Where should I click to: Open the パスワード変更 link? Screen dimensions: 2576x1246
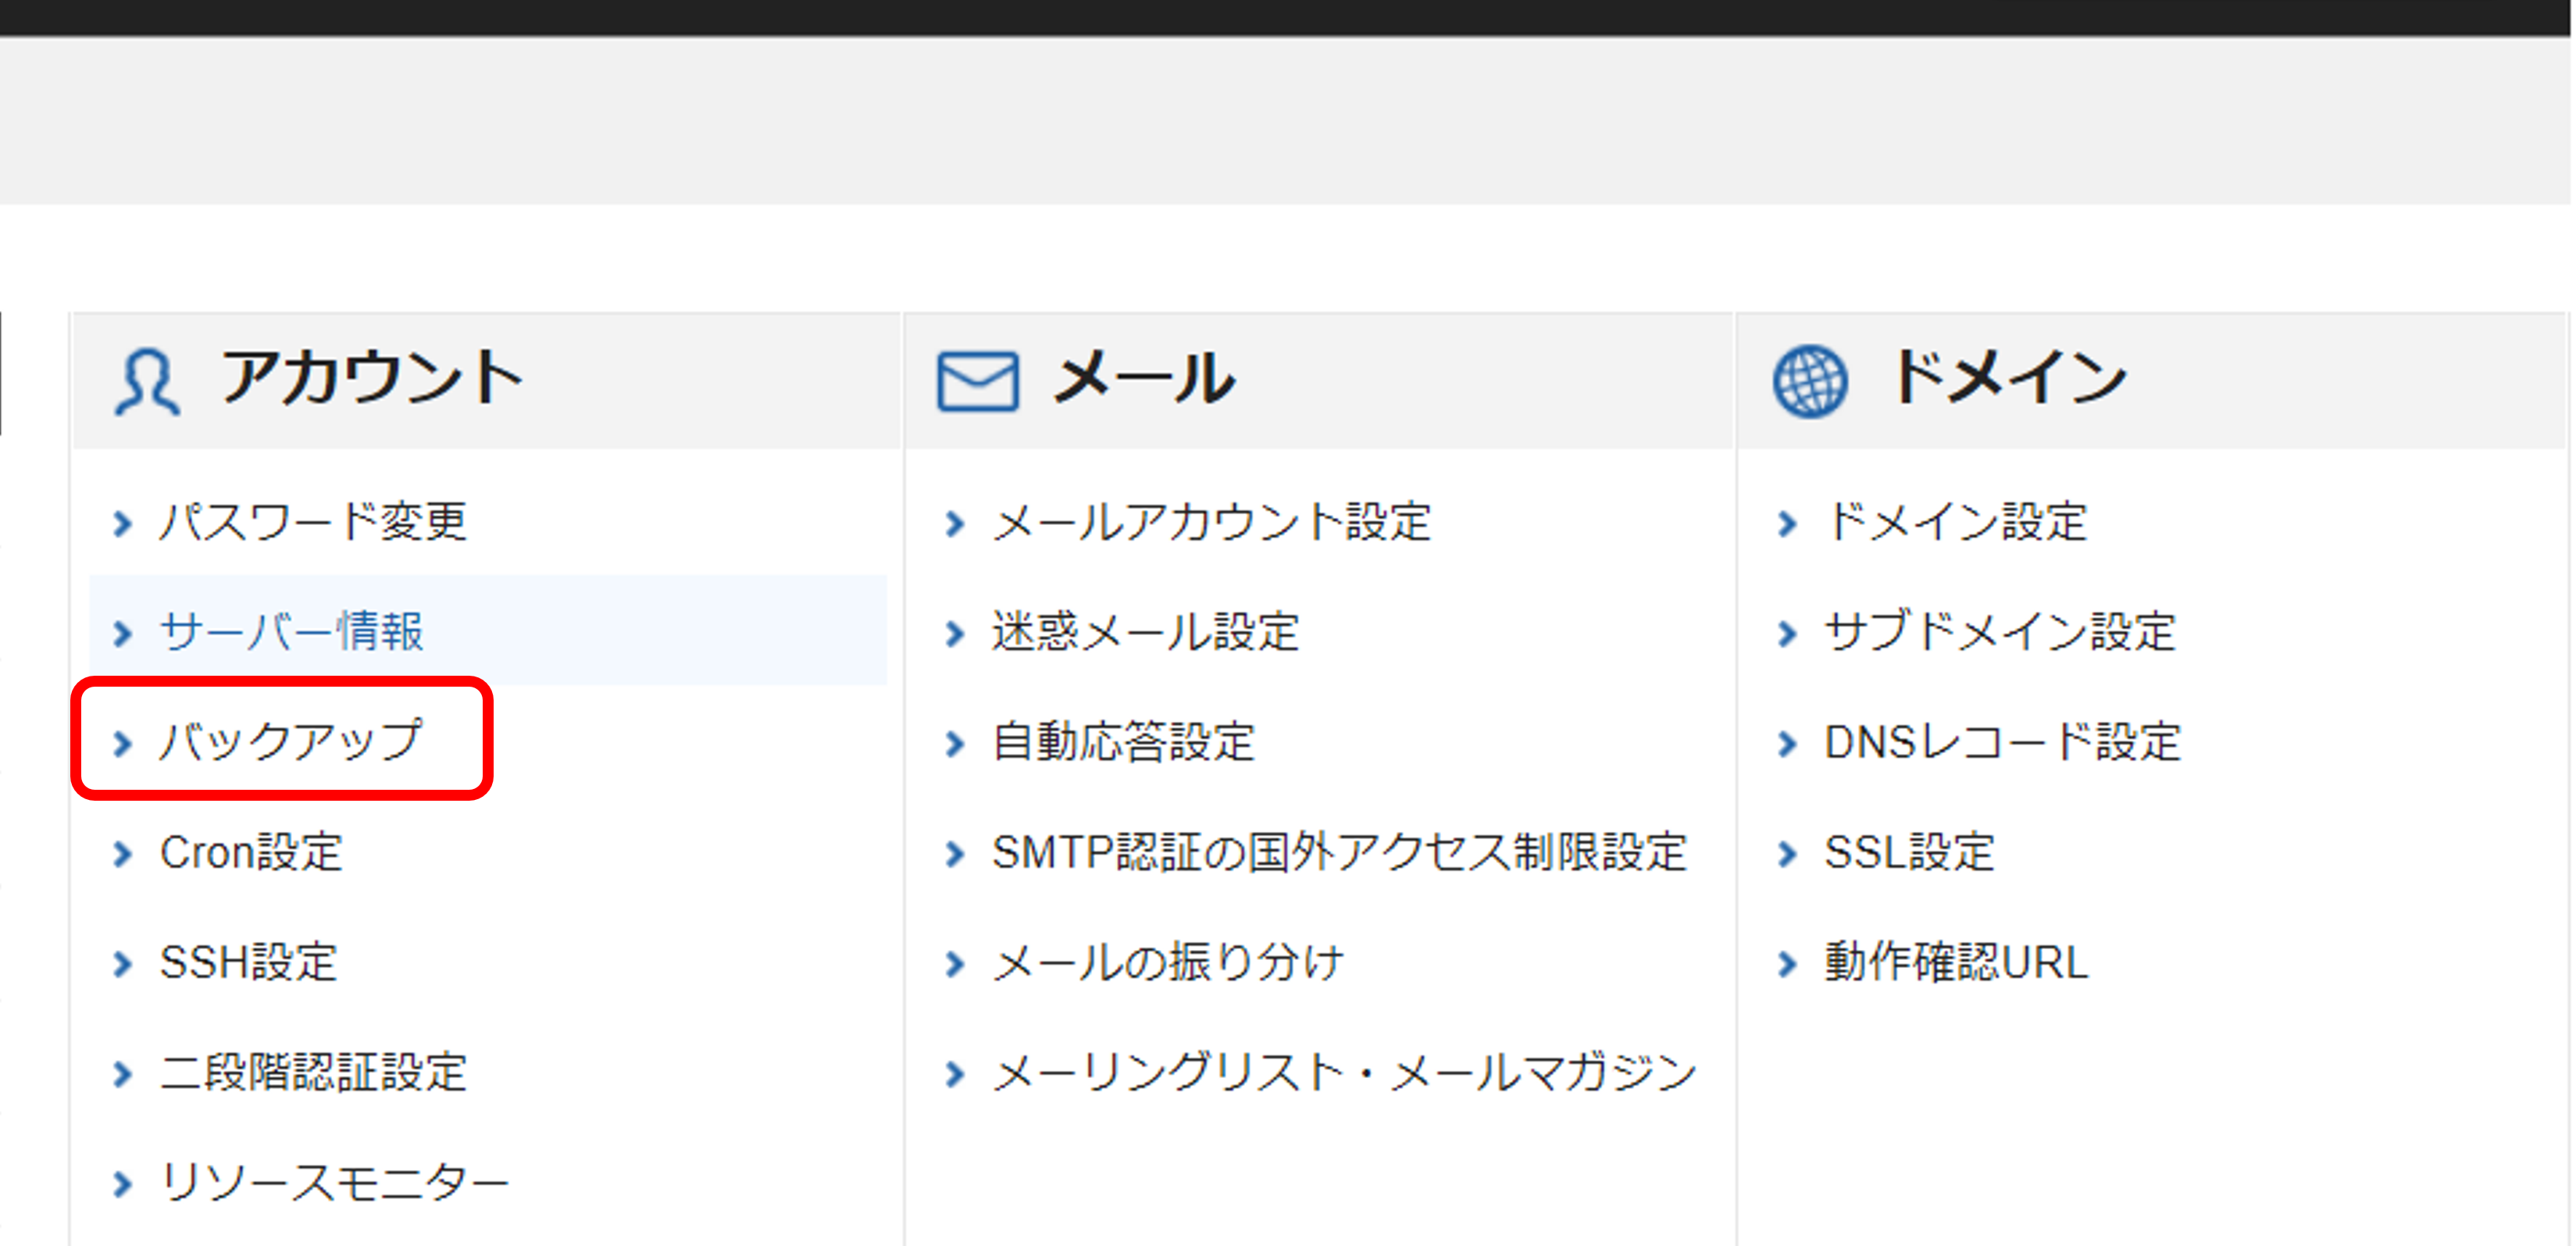pyautogui.click(x=313, y=522)
